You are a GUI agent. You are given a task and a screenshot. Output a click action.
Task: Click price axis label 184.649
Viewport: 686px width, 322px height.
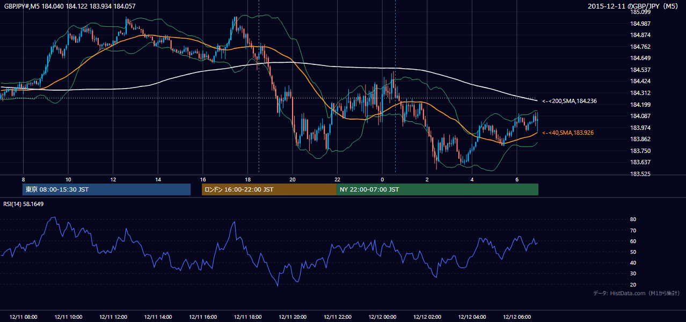tap(640, 58)
